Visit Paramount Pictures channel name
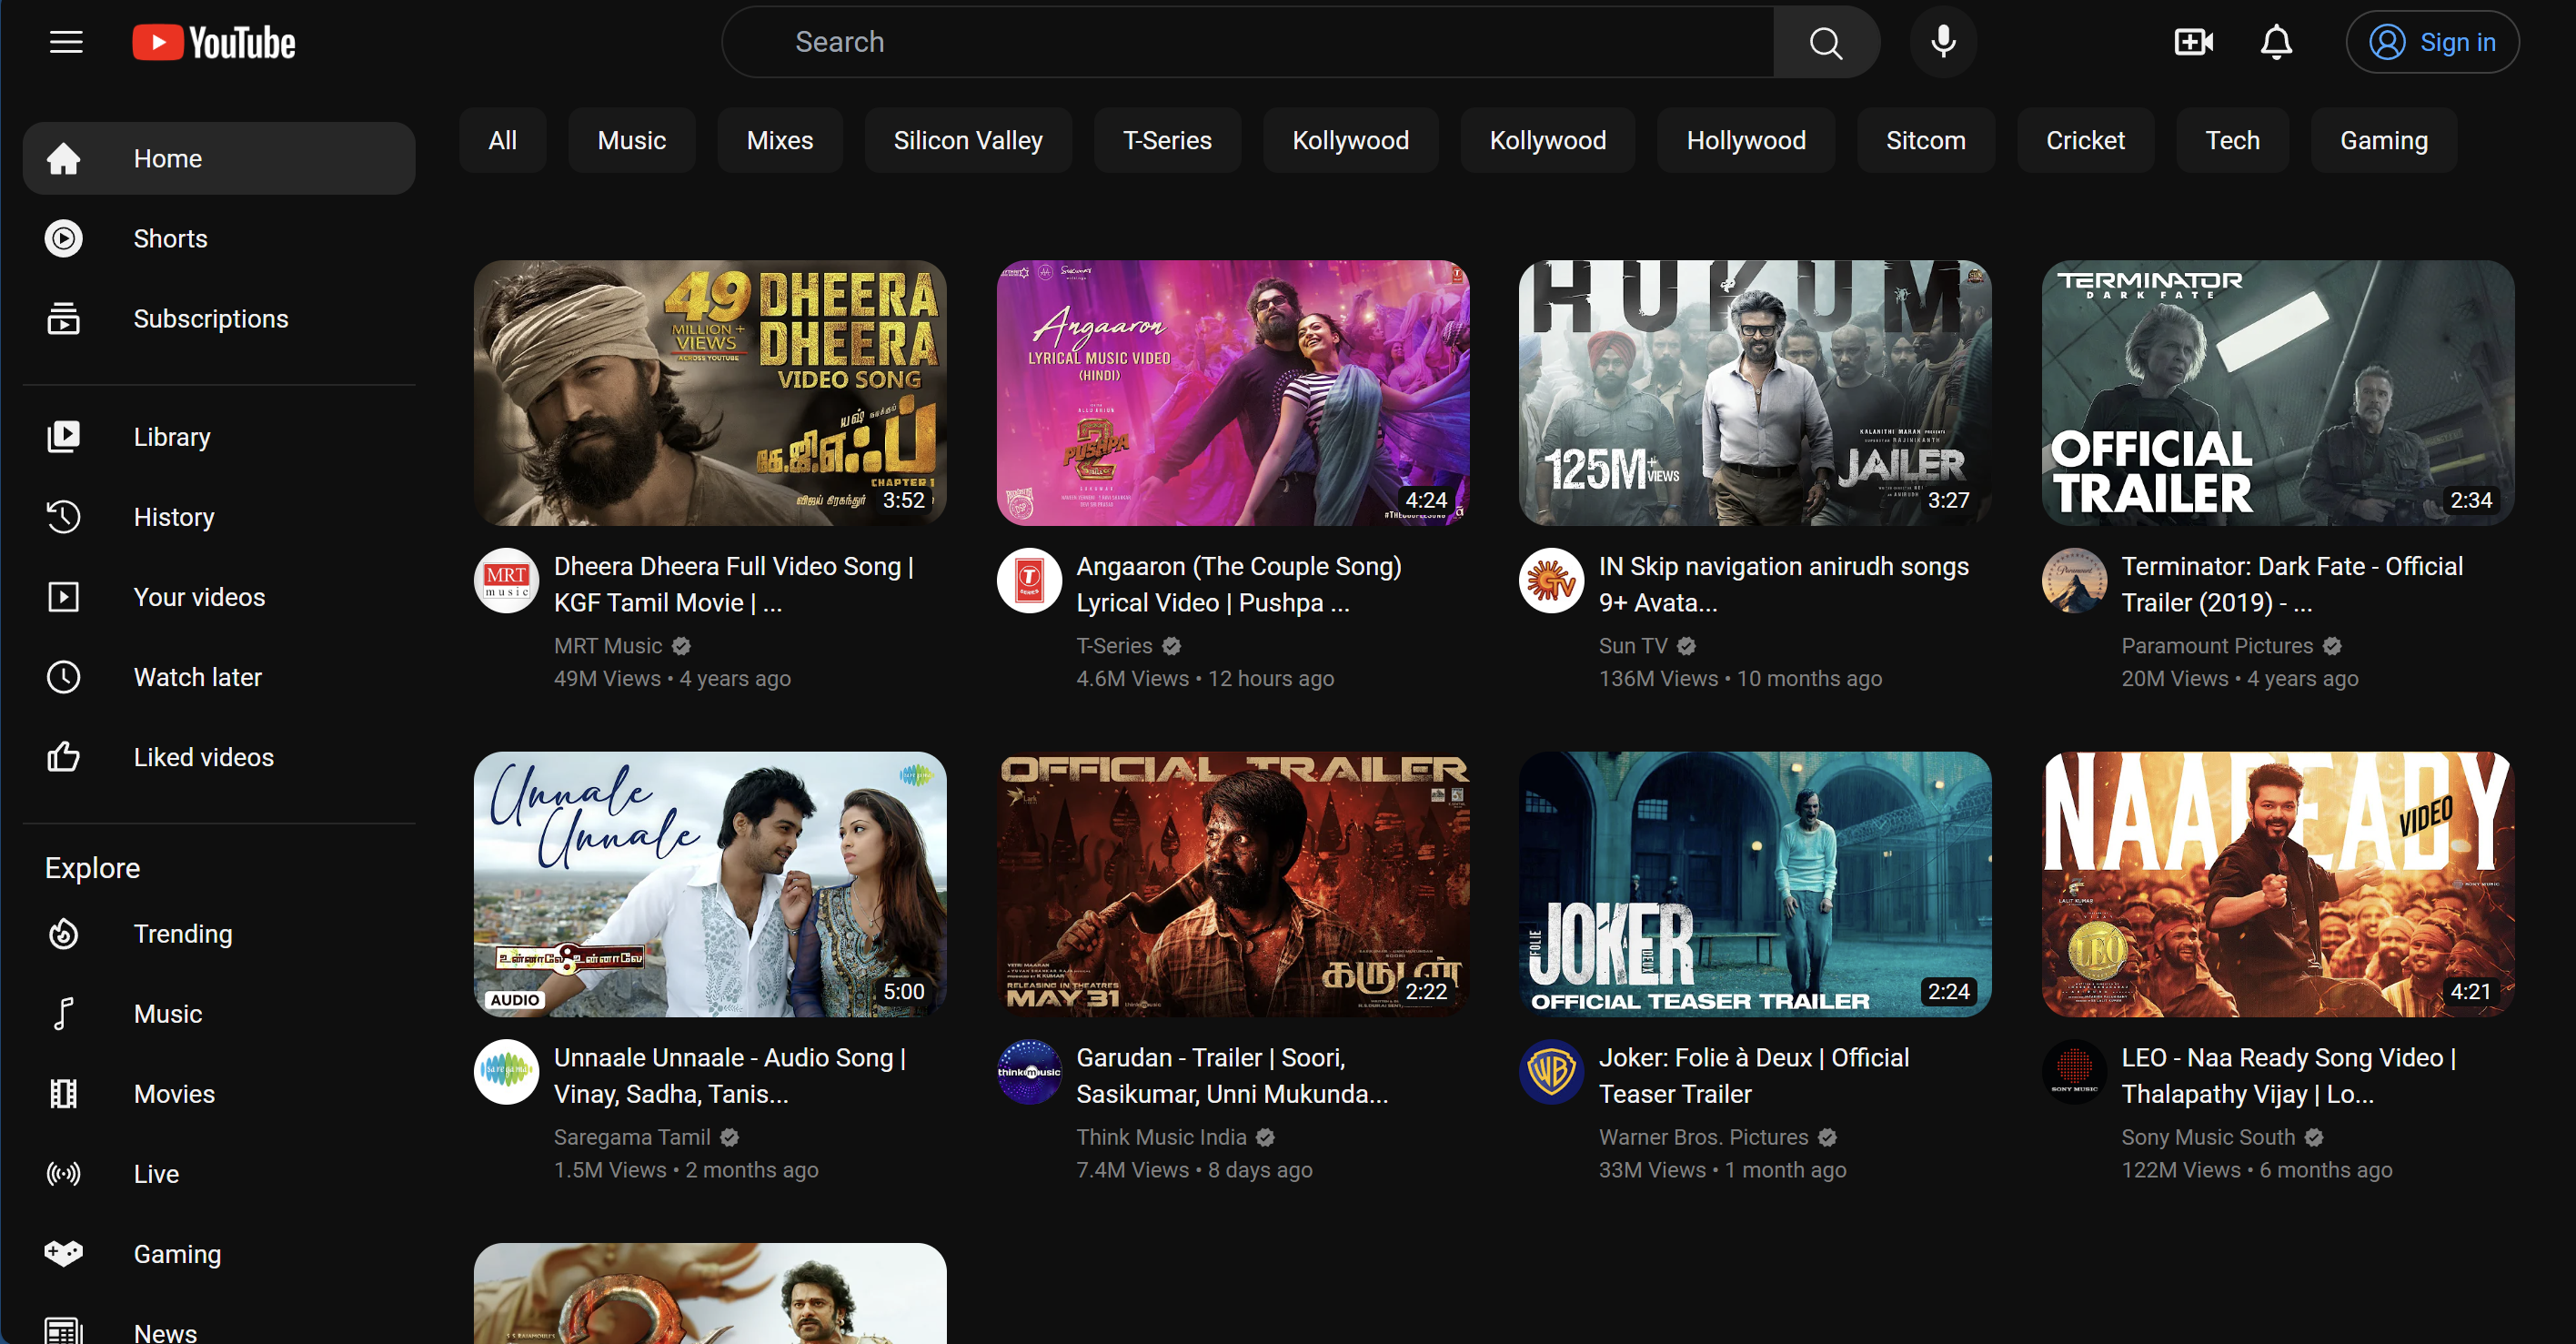The image size is (2576, 1344). pos(2217,645)
